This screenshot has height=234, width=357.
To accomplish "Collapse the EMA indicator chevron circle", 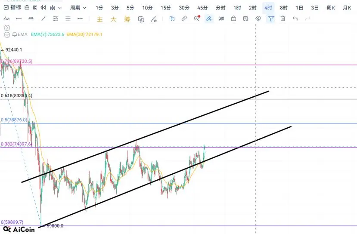I will pyautogui.click(x=7, y=34).
